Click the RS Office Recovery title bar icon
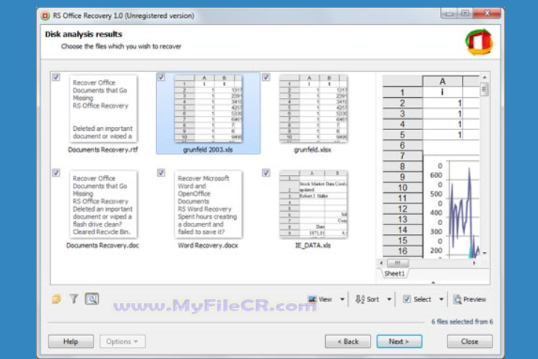This screenshot has height=359, width=538. 46,16
